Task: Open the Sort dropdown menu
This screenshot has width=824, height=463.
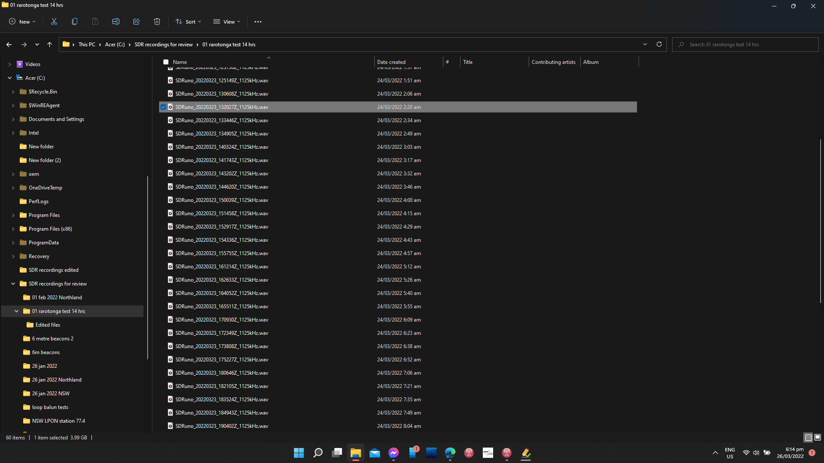Action: [188, 21]
